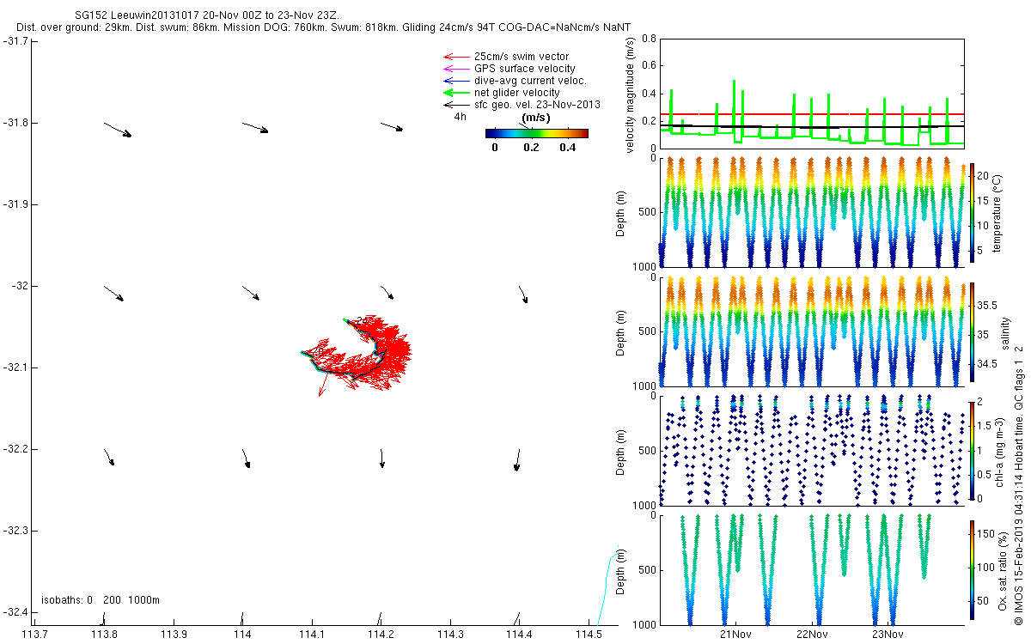Click the 114.1 longitude tick label
The image size is (1031, 644).
[312, 635]
